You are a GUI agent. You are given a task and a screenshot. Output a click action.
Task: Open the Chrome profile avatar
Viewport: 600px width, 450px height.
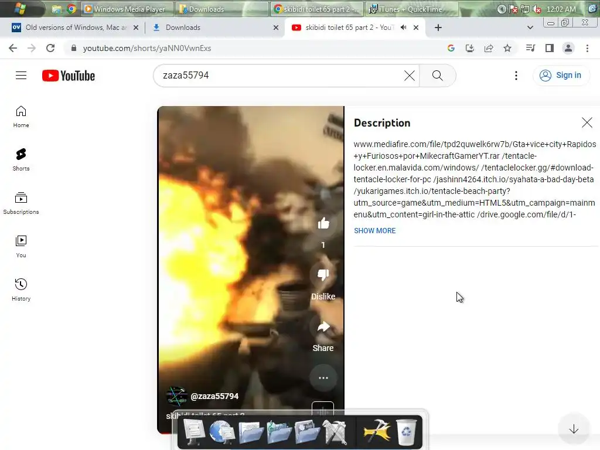tap(568, 48)
